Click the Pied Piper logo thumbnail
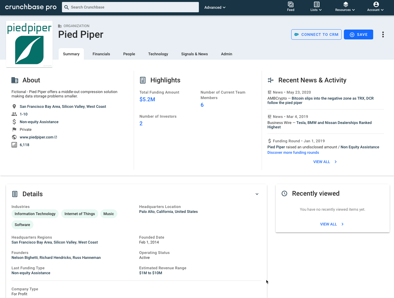 tap(29, 44)
